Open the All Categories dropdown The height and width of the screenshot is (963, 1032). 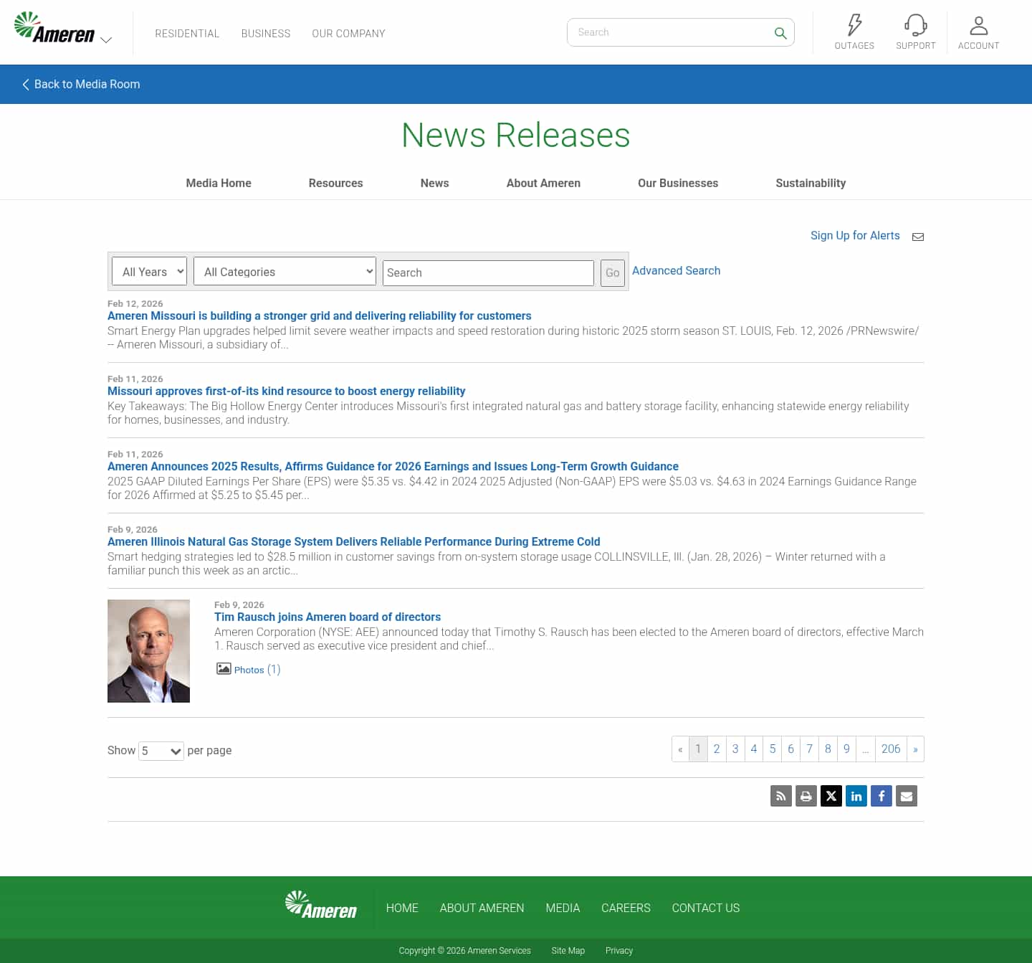click(x=285, y=271)
